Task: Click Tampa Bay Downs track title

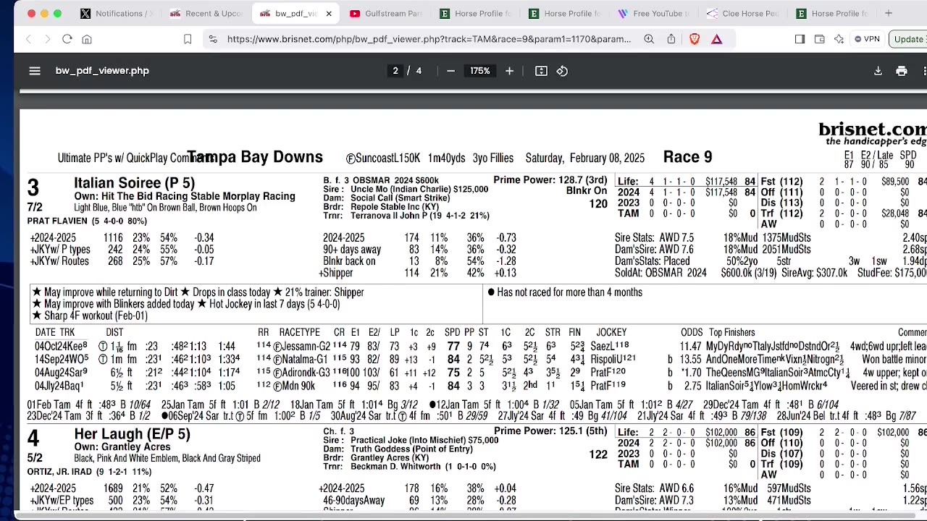Action: 255,157
